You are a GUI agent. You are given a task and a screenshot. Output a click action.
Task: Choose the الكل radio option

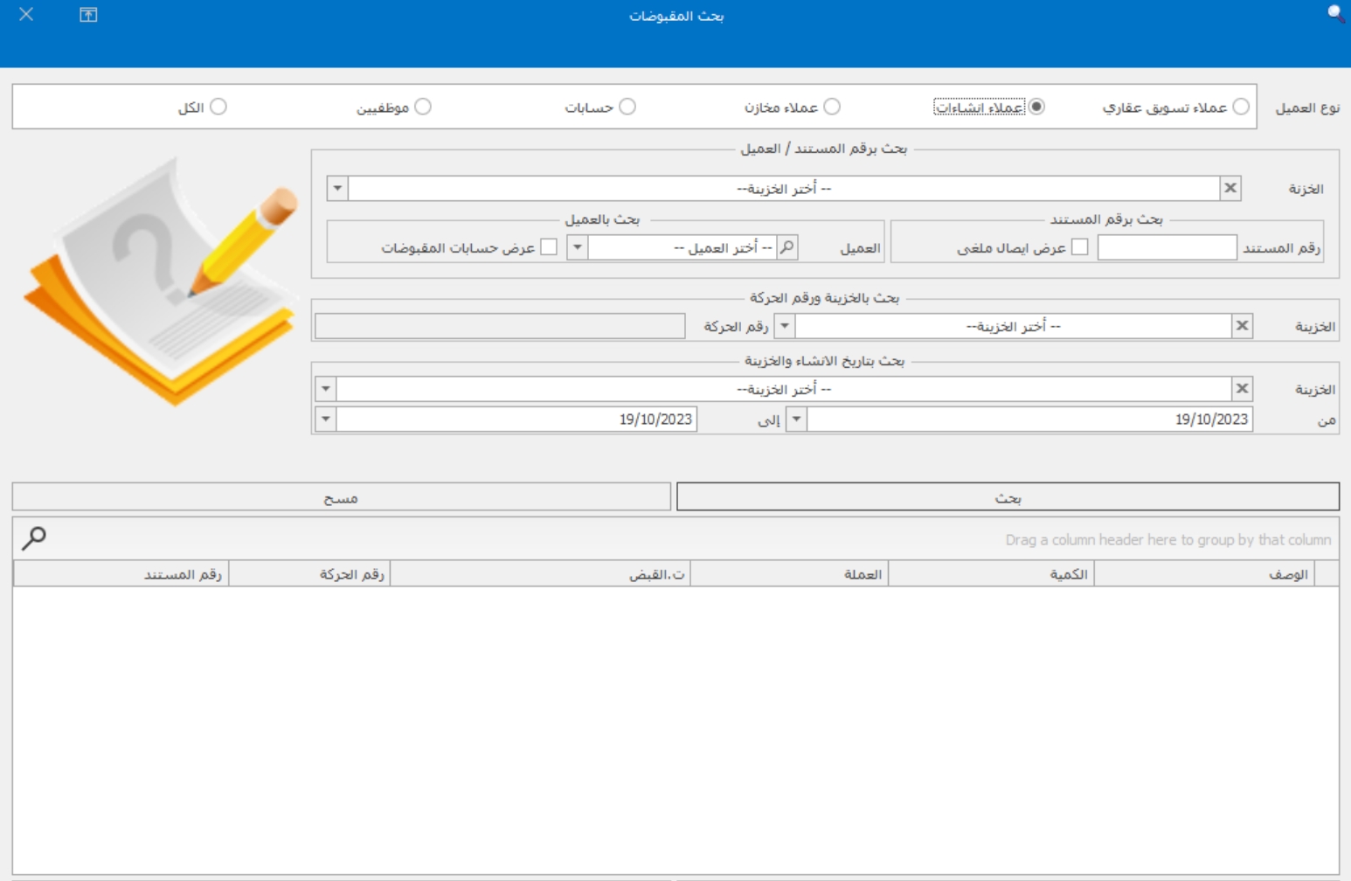[218, 107]
